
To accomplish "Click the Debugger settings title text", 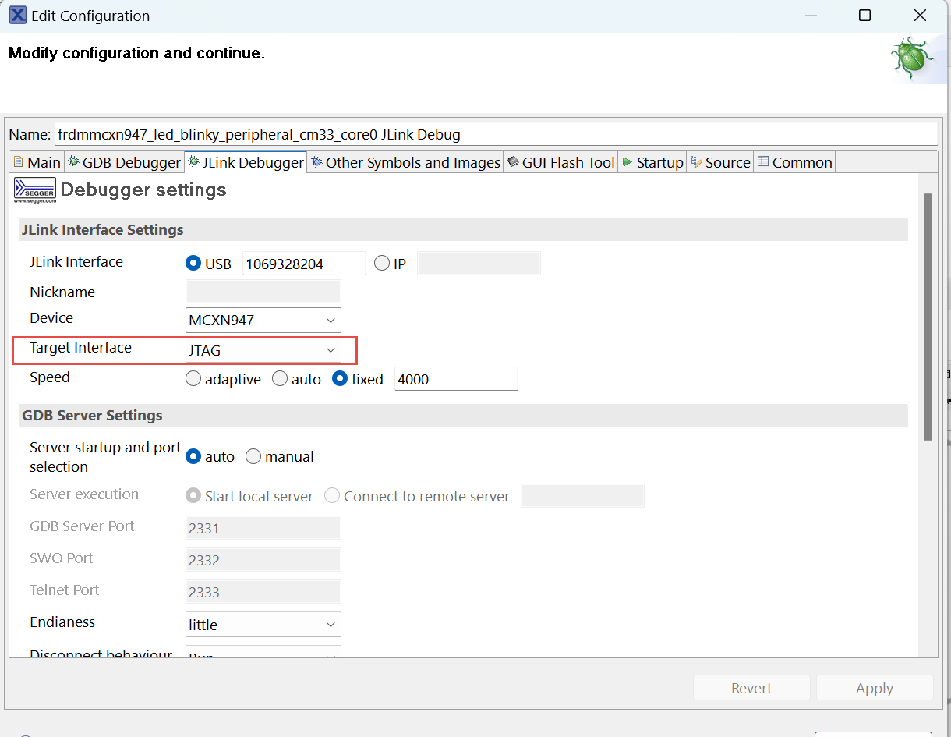I will [143, 190].
